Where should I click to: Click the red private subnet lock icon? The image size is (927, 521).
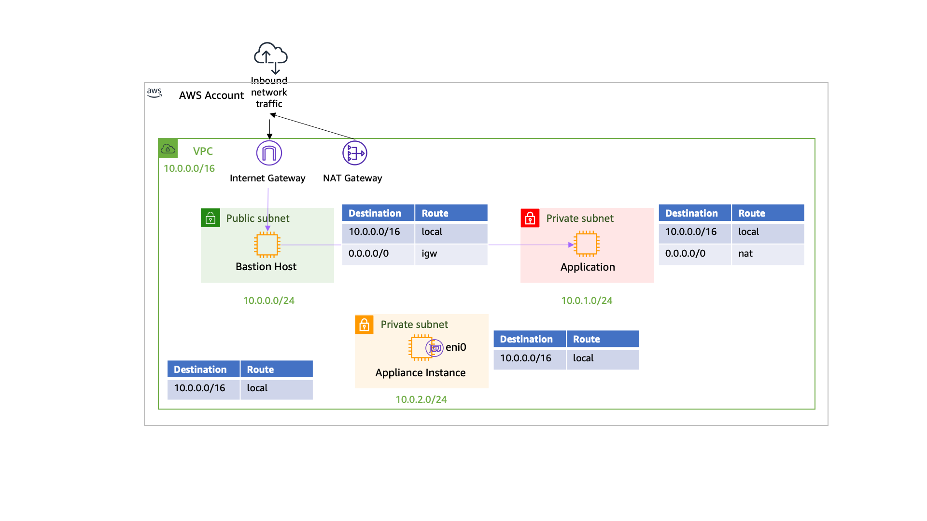tap(530, 218)
